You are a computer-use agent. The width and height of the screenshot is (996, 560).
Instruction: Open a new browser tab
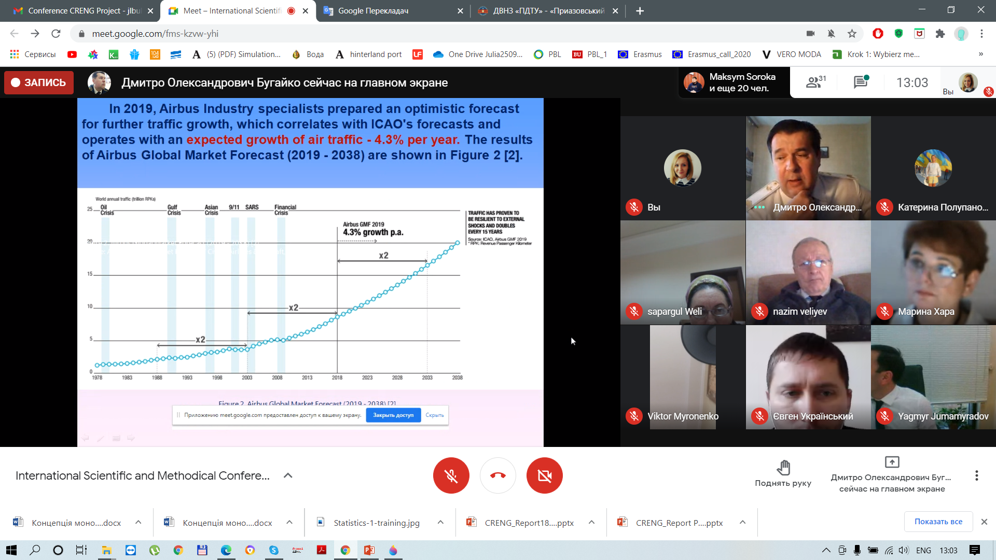[640, 11]
